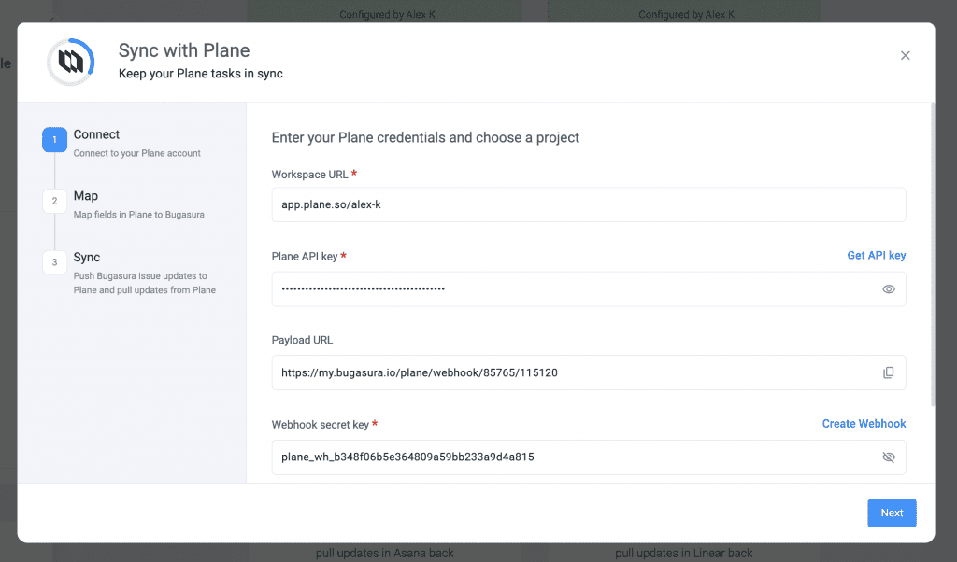Screen dimensions: 957x562
Task: Focus the Workspace URL field
Action: click(x=589, y=204)
